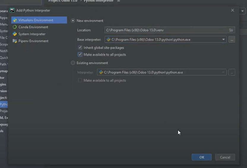Click the Conda green ring icon
This screenshot has width=247, height=168.
point(15,27)
